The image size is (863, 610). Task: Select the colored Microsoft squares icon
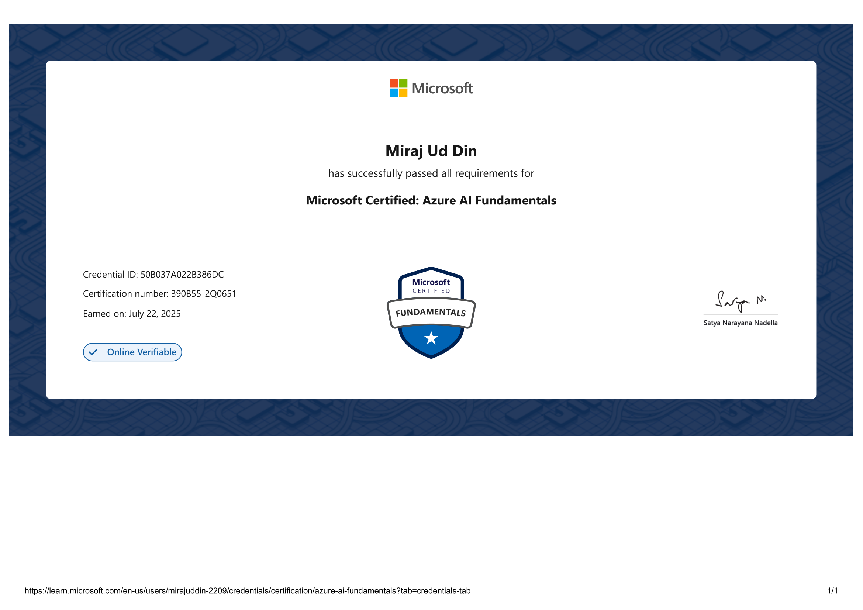tap(398, 88)
